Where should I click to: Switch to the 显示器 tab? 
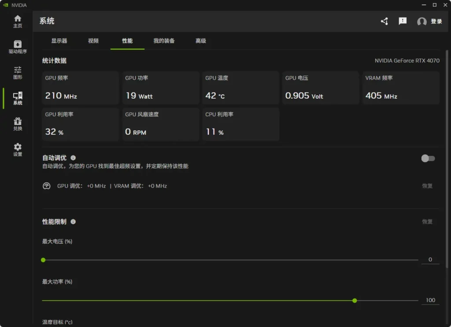pyautogui.click(x=59, y=41)
